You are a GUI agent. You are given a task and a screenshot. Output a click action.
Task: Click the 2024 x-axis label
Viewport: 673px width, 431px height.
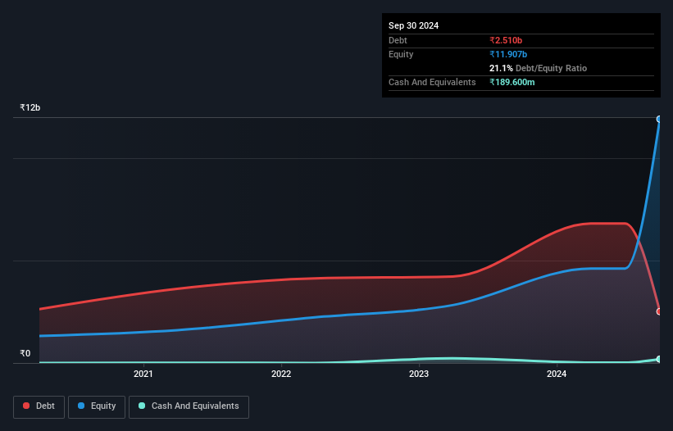(557, 374)
